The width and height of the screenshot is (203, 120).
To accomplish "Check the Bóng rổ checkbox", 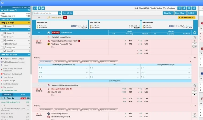I will pos(2,37).
